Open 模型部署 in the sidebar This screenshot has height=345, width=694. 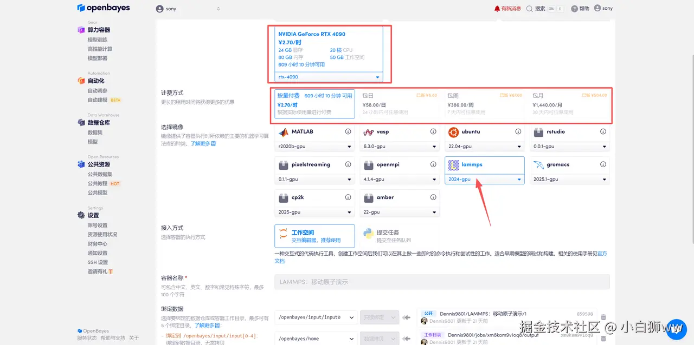click(98, 58)
